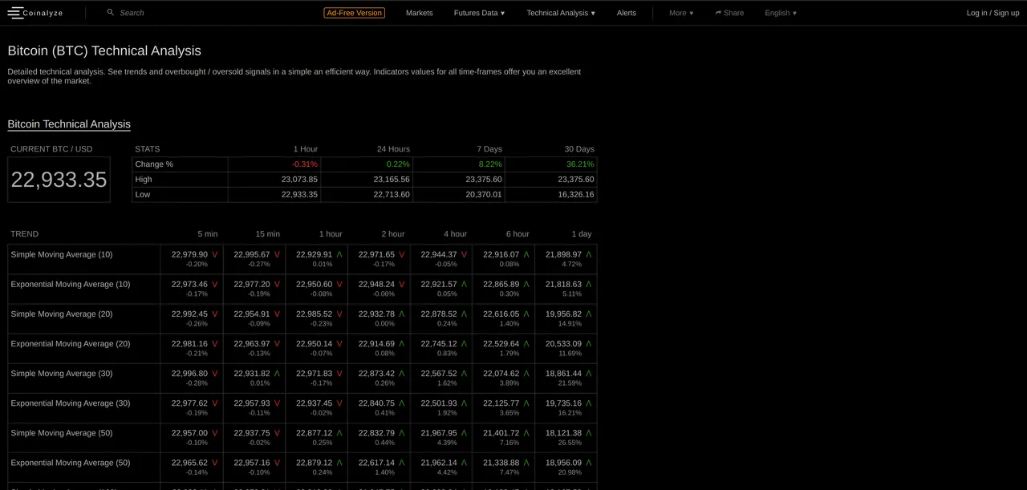
Task: Click the red down arrow beside 22,979.90
Action: pos(214,255)
